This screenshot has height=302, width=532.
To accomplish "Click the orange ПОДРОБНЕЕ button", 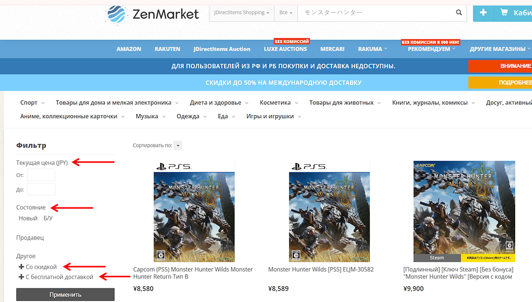I will [500, 82].
